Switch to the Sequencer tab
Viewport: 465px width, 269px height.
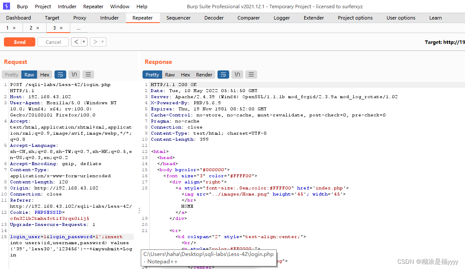point(179,18)
